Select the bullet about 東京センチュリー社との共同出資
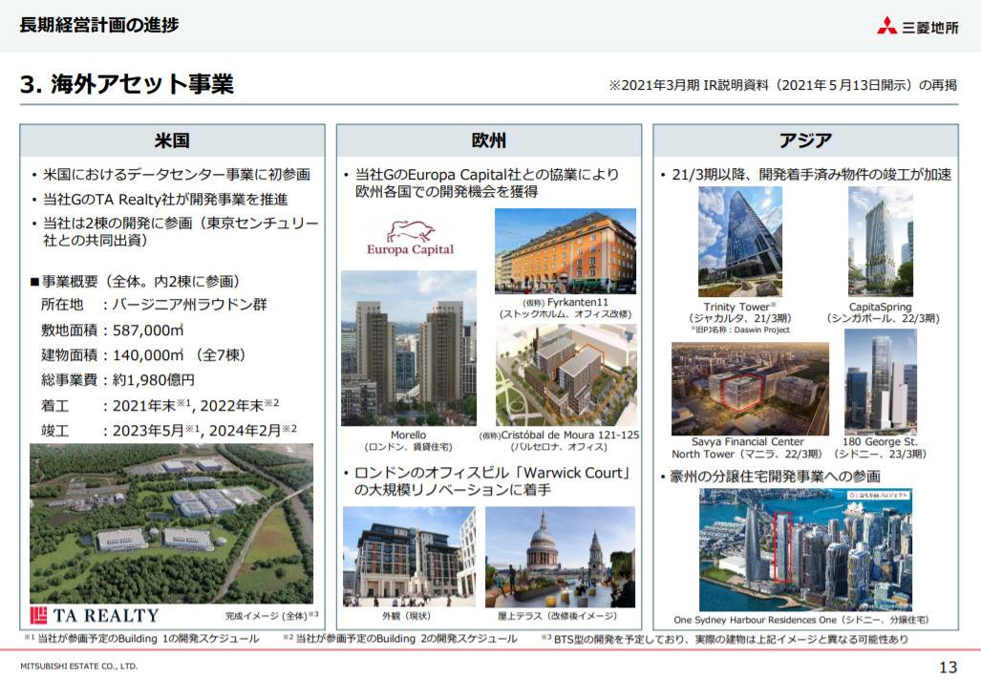981x680 pixels. (176, 231)
